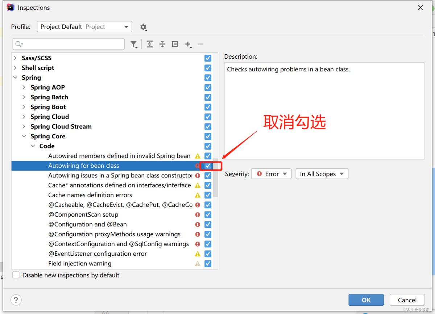Expand the Spring Batch node

(x=24, y=97)
